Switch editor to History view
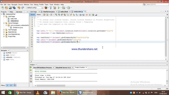Viewport: 169px width, 95px height. tap(39, 15)
